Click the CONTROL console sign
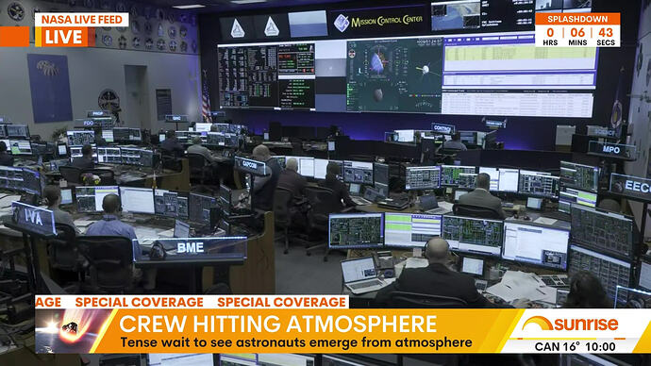Image resolution: width=651 pixels, height=366 pixels. (x=442, y=128)
